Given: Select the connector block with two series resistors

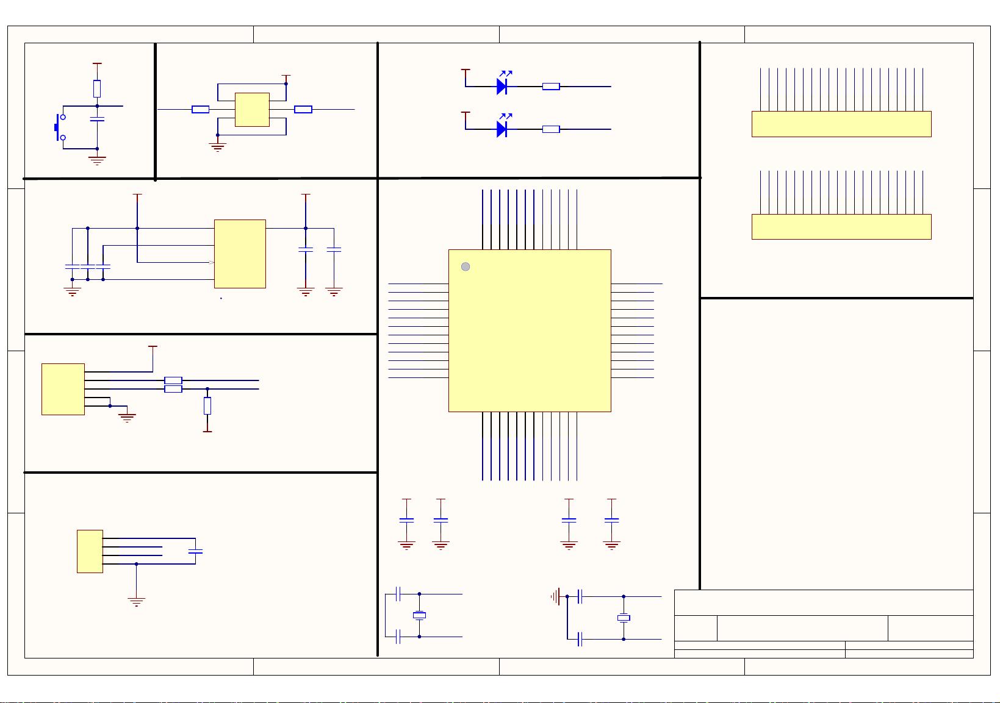Looking at the screenshot, I should coord(63,390).
